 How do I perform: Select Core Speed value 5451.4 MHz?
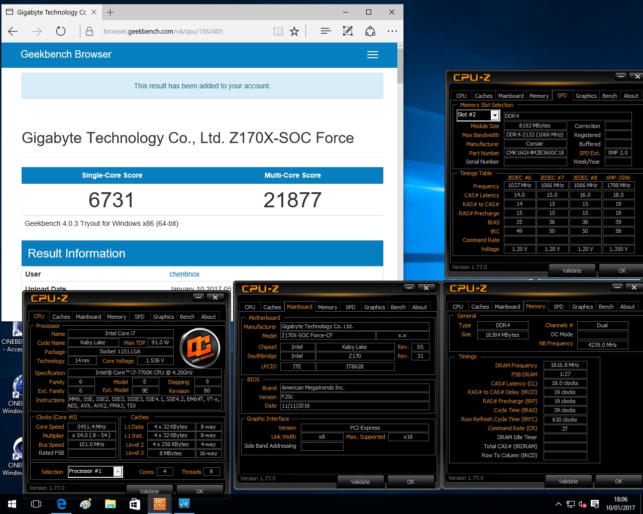click(91, 427)
